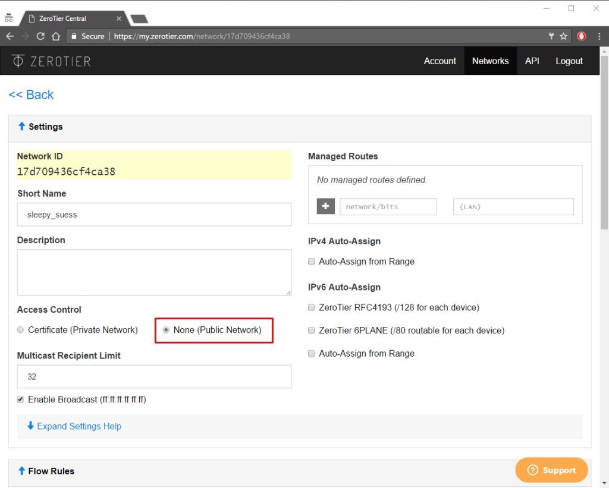Open the red shield extension icon
The image size is (609, 488).
582,36
